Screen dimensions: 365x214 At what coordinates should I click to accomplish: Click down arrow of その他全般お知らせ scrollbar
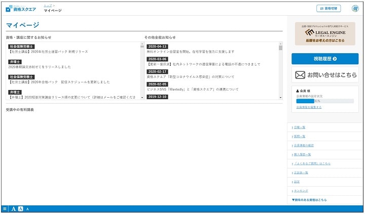pos(280,98)
